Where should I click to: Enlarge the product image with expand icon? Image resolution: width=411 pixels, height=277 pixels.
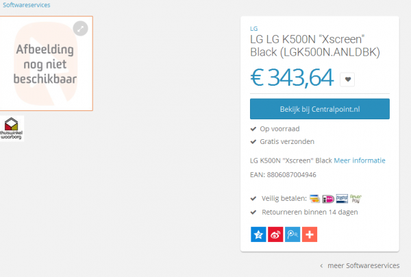[x=81, y=28]
